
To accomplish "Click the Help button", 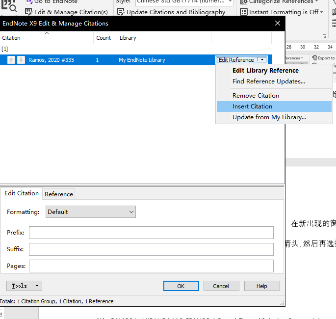I will pyautogui.click(x=262, y=286).
